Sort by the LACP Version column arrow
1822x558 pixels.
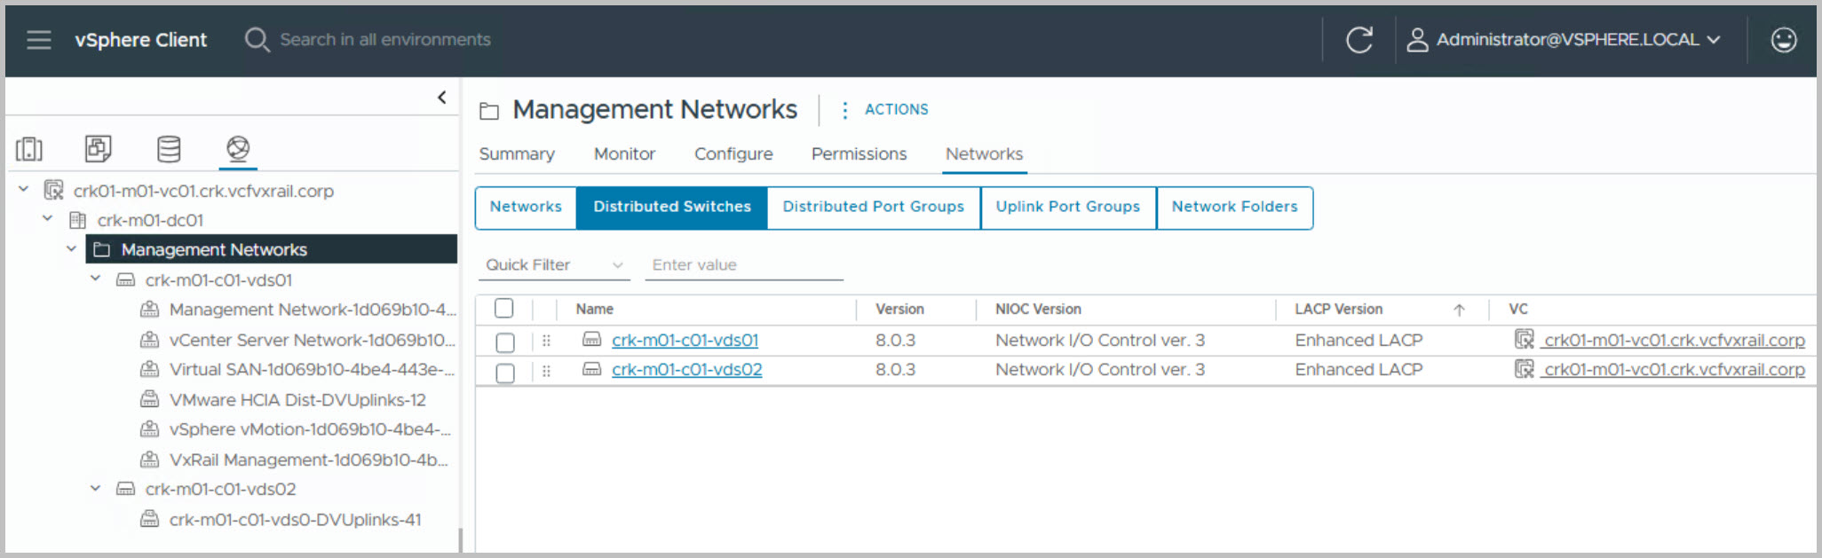pos(1459,310)
